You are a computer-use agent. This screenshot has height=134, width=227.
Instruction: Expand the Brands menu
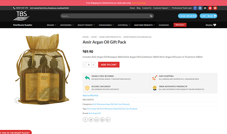51,25
